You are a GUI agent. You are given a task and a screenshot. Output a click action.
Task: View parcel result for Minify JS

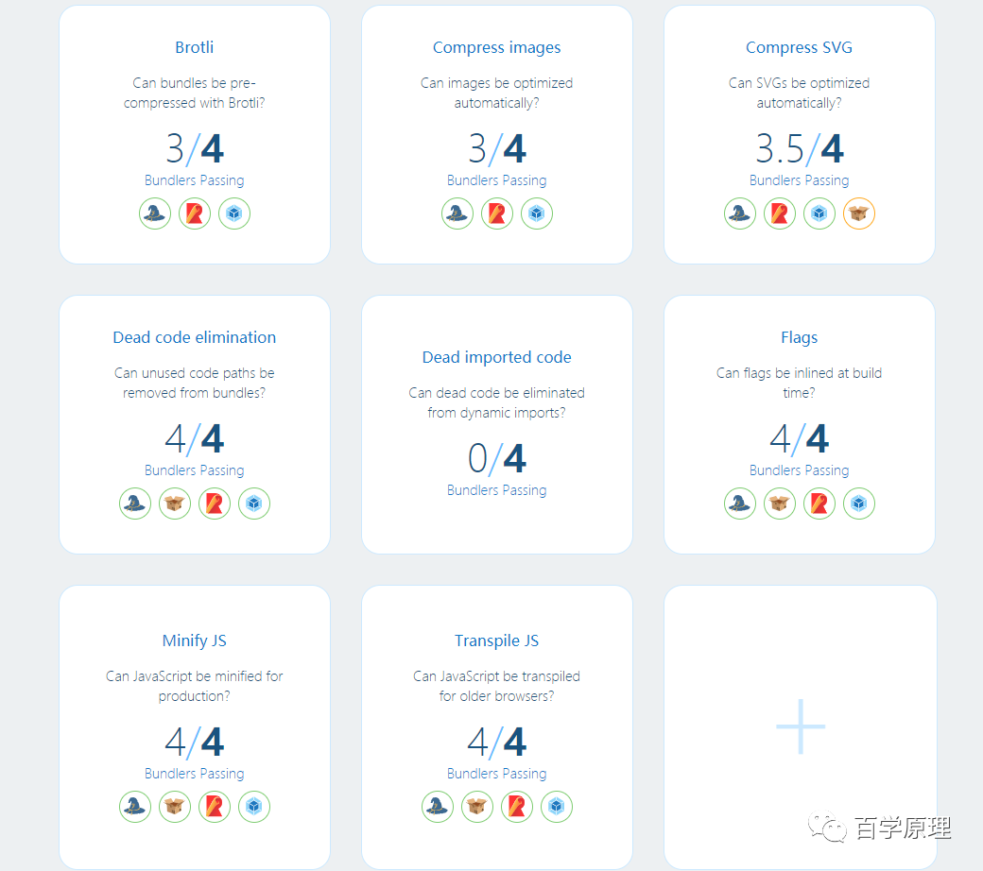[x=174, y=807]
